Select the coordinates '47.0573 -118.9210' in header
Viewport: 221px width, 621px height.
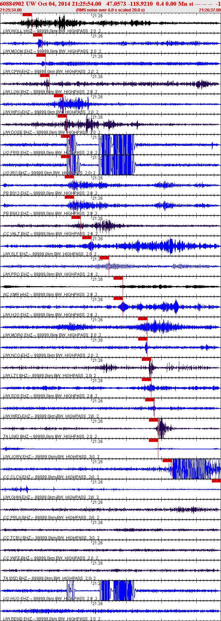coord(129,4)
